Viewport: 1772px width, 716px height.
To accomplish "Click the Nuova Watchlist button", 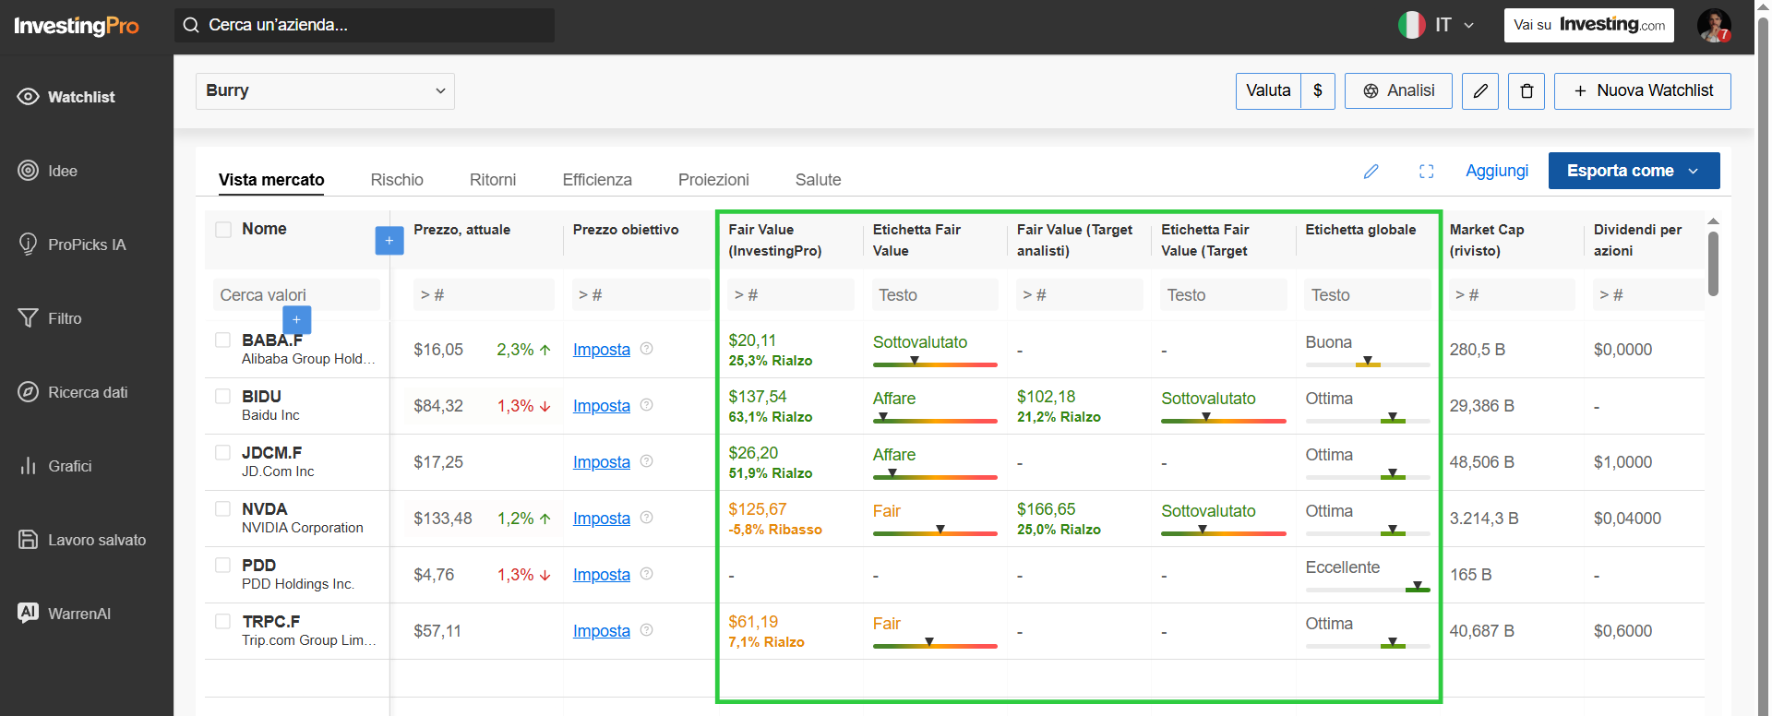I will click(x=1643, y=91).
